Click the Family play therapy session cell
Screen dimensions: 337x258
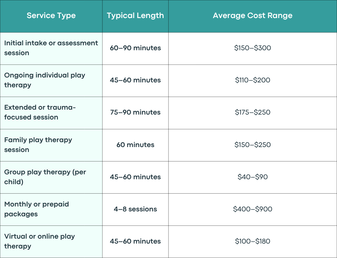(x=51, y=145)
